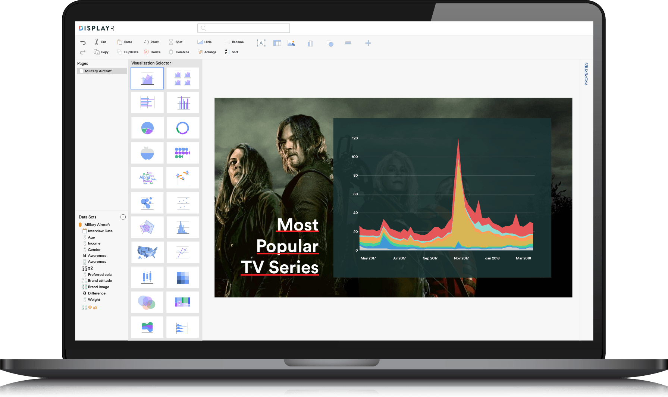
Task: Select the Weight variable
Action: (91, 300)
